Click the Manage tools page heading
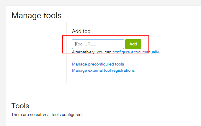201x126 pixels. [37, 16]
